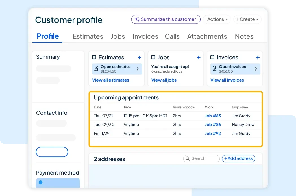Image resolution: width=296 pixels, height=196 pixels.
Task: Add a new invoice with the plus icon
Action: tap(258, 57)
